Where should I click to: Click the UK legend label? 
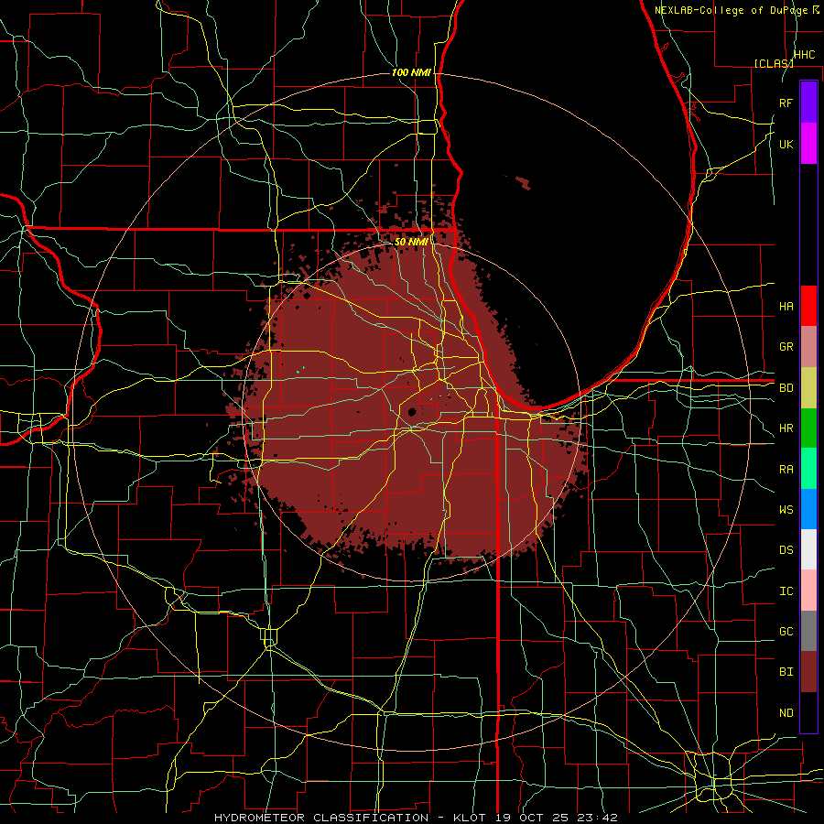786,145
